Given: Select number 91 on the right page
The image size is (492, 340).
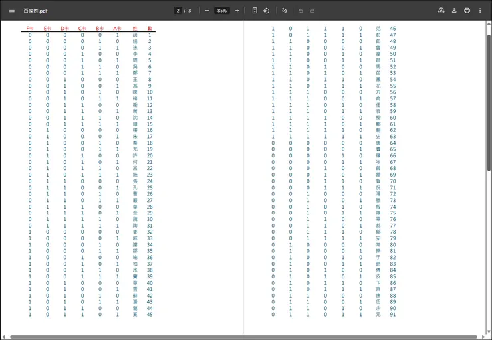Looking at the screenshot, I should pyautogui.click(x=393, y=315).
